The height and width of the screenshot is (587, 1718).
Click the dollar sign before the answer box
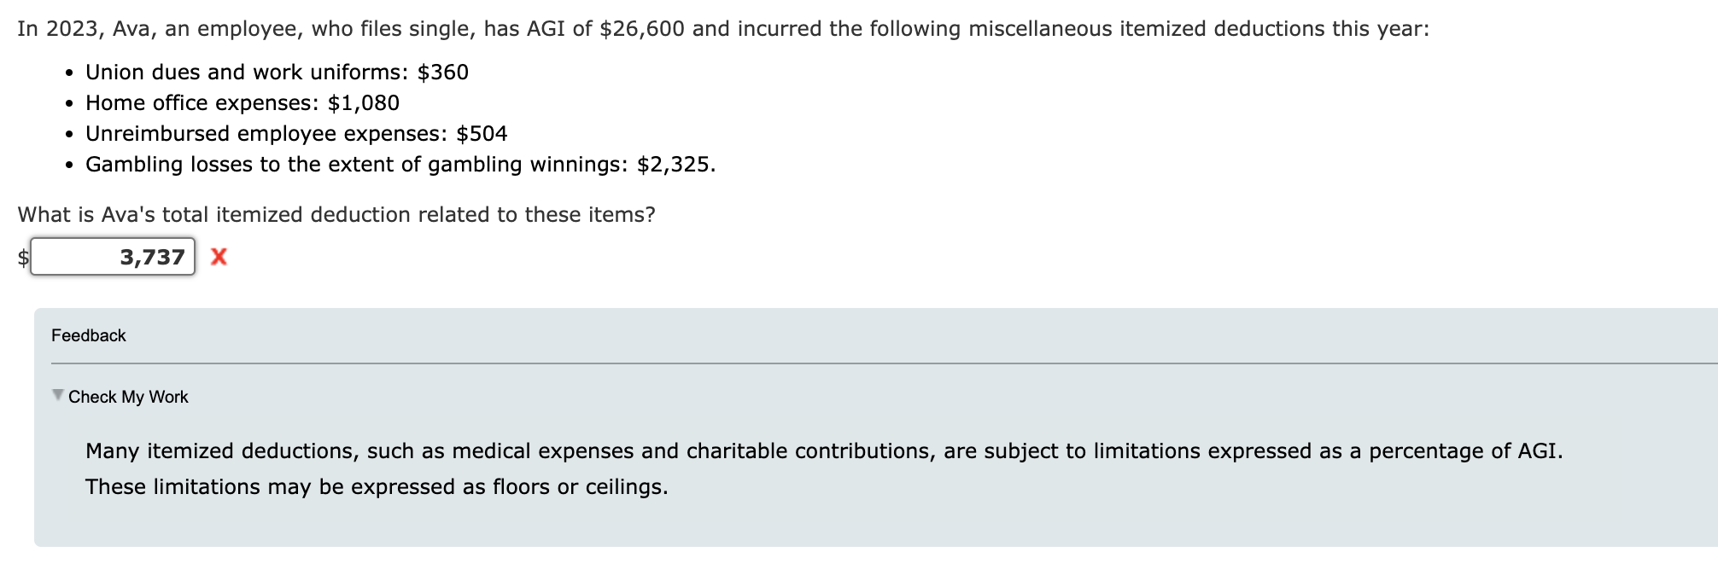[23, 257]
